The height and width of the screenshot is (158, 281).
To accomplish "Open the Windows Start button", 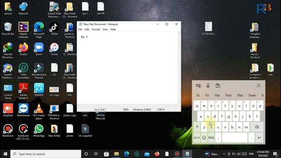I will click(5, 154).
